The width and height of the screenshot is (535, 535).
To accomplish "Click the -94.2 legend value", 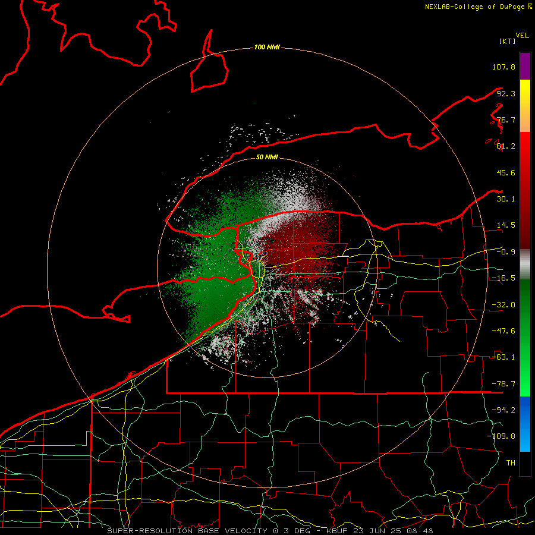I will [x=503, y=410].
